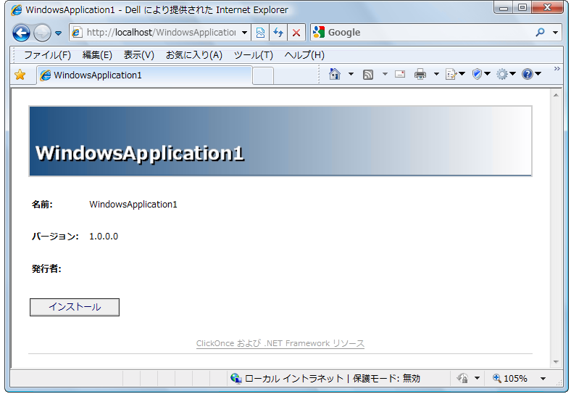Click the Compatibility View icon

(x=260, y=33)
